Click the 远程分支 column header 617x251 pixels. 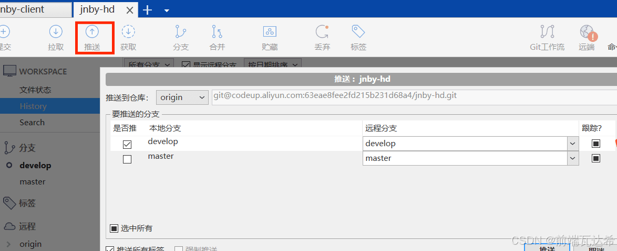(381, 128)
